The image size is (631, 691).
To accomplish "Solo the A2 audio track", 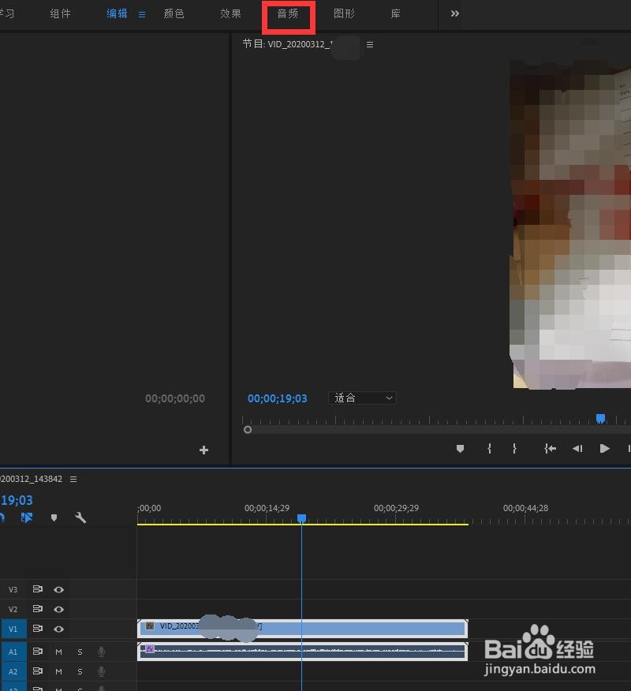I will coord(80,671).
